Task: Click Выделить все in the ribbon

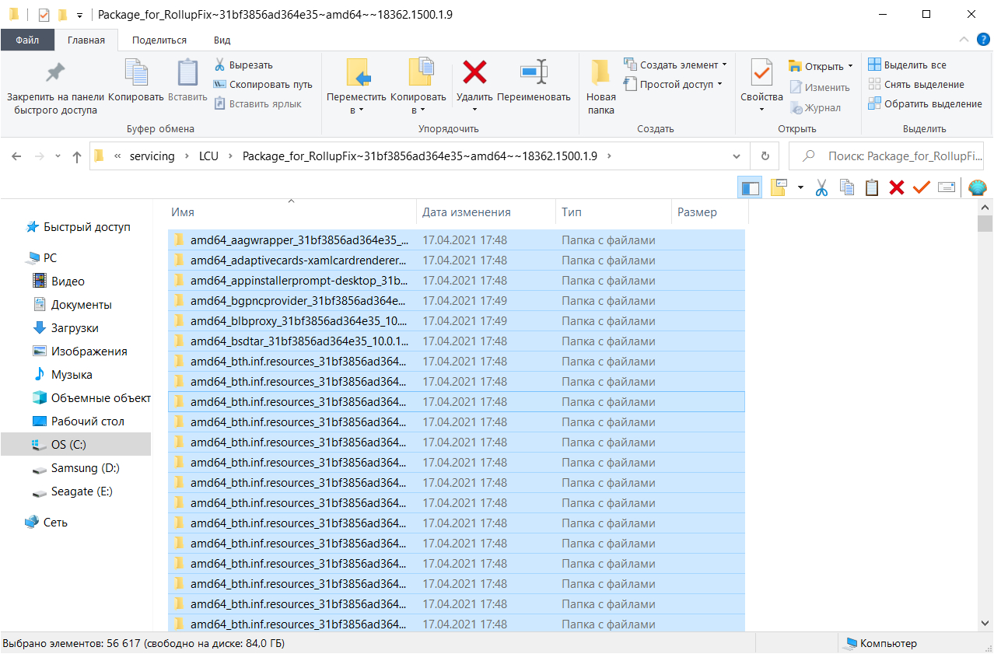Action: click(x=907, y=65)
